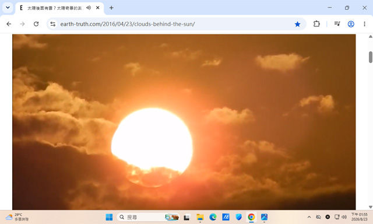
Task: Minimize the Chrome window
Action: (x=330, y=8)
